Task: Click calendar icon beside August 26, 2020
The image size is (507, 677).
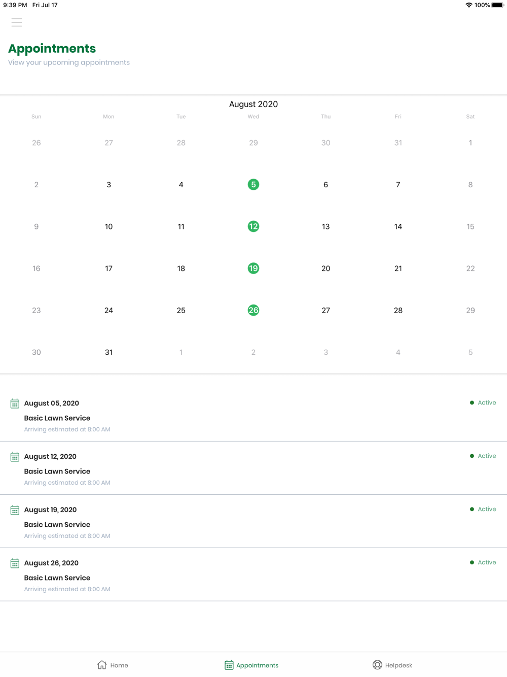Action: click(15, 563)
